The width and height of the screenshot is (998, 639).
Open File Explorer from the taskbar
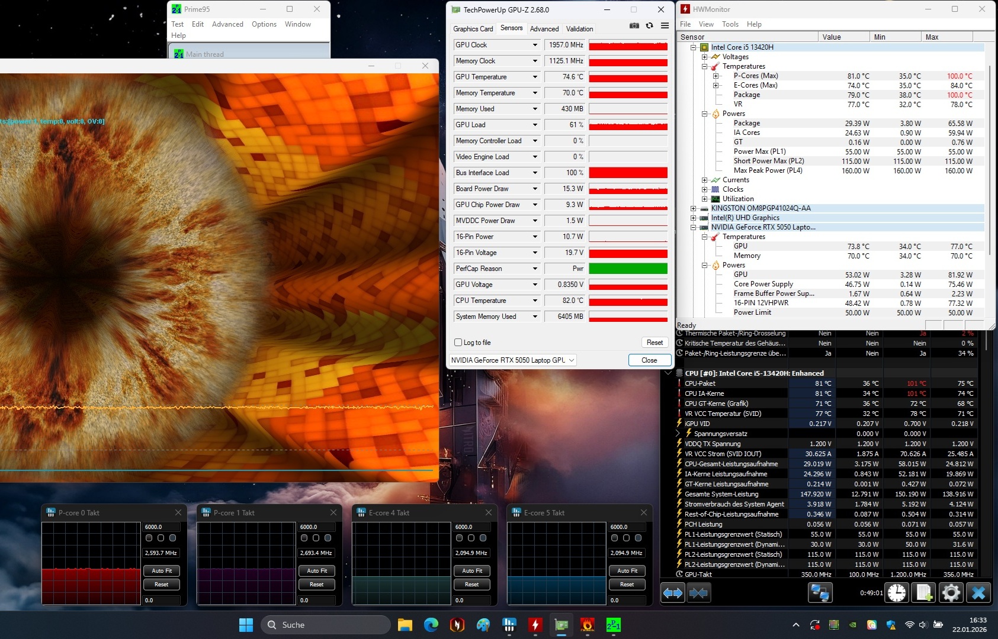(x=405, y=625)
